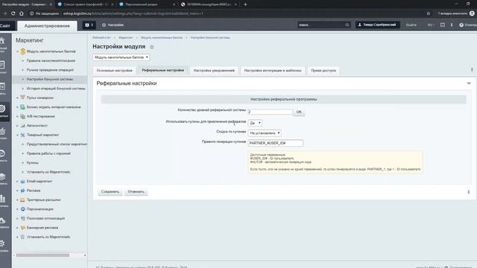Click the Персонализация blue circle icon

coord(22,209)
